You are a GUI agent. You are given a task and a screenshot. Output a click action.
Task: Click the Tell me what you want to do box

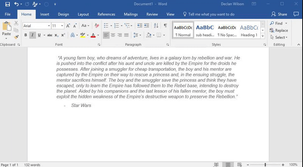click(x=209, y=14)
